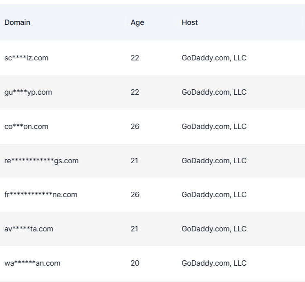Select GoDaddy host in re************gs.com row

tap(214, 161)
